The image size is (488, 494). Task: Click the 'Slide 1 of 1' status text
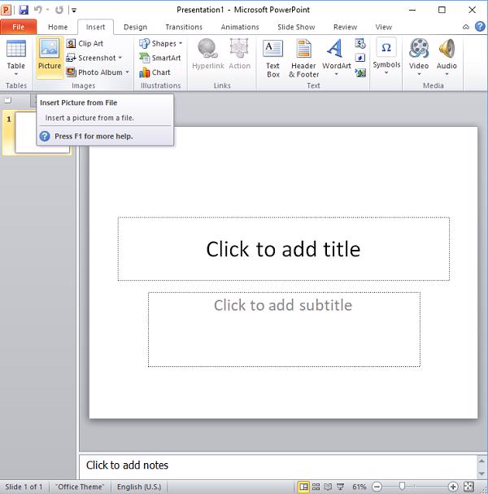pos(24,487)
